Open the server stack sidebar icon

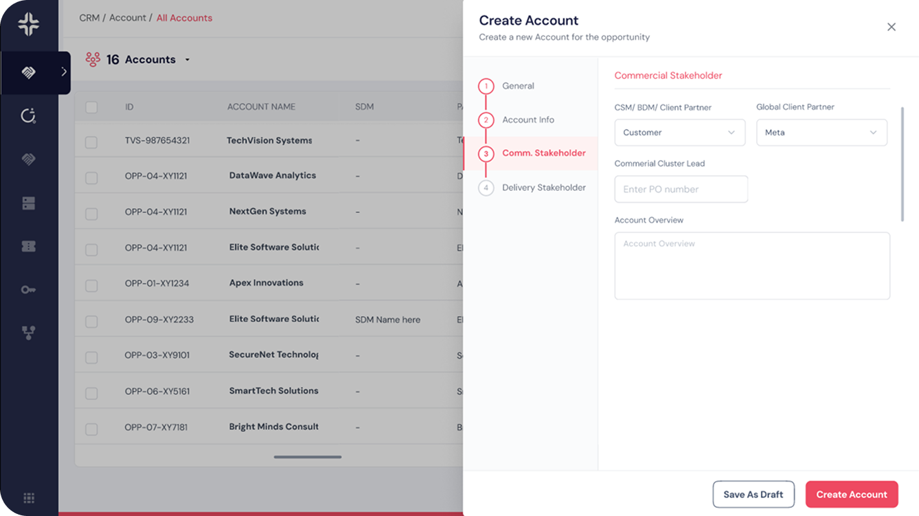(29, 203)
